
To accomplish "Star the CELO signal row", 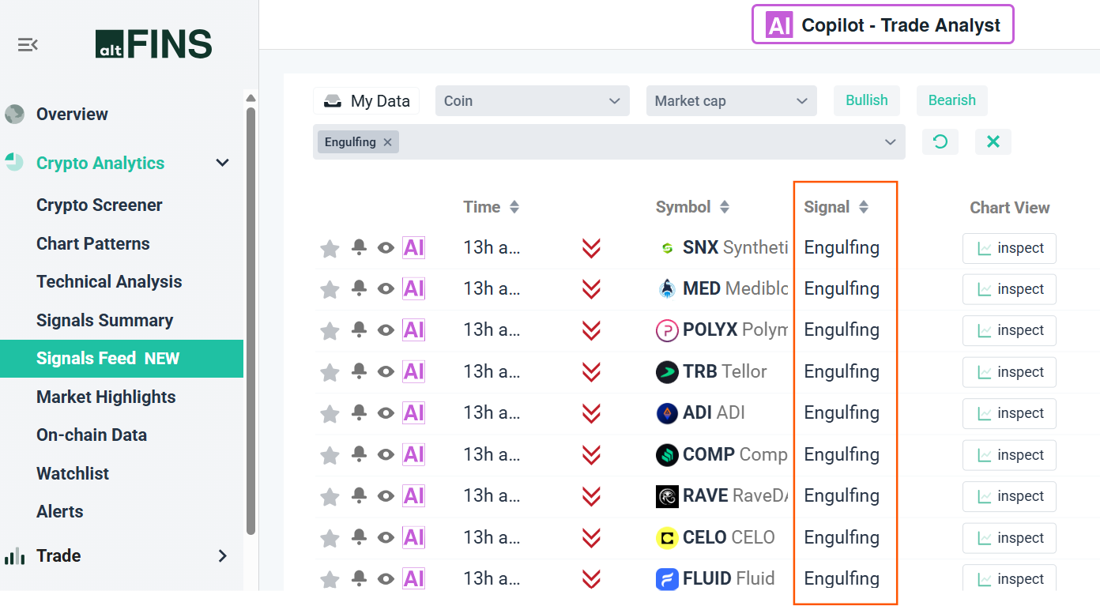I will 330,537.
